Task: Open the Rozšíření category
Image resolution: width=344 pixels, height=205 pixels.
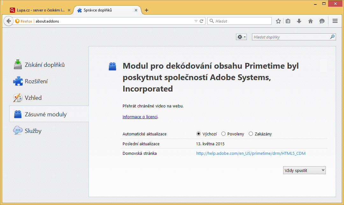Action: (x=36, y=81)
